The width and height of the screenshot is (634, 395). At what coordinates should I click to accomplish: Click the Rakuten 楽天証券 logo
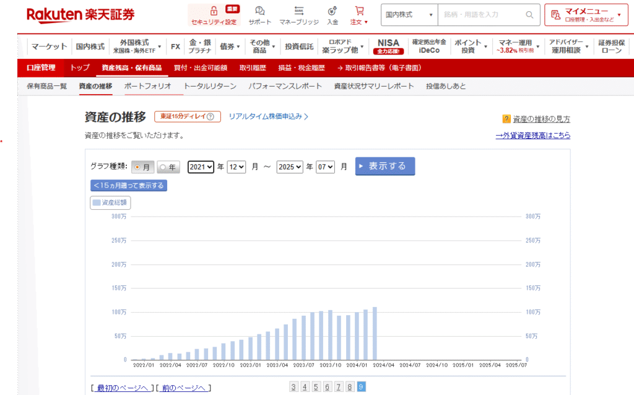point(80,14)
